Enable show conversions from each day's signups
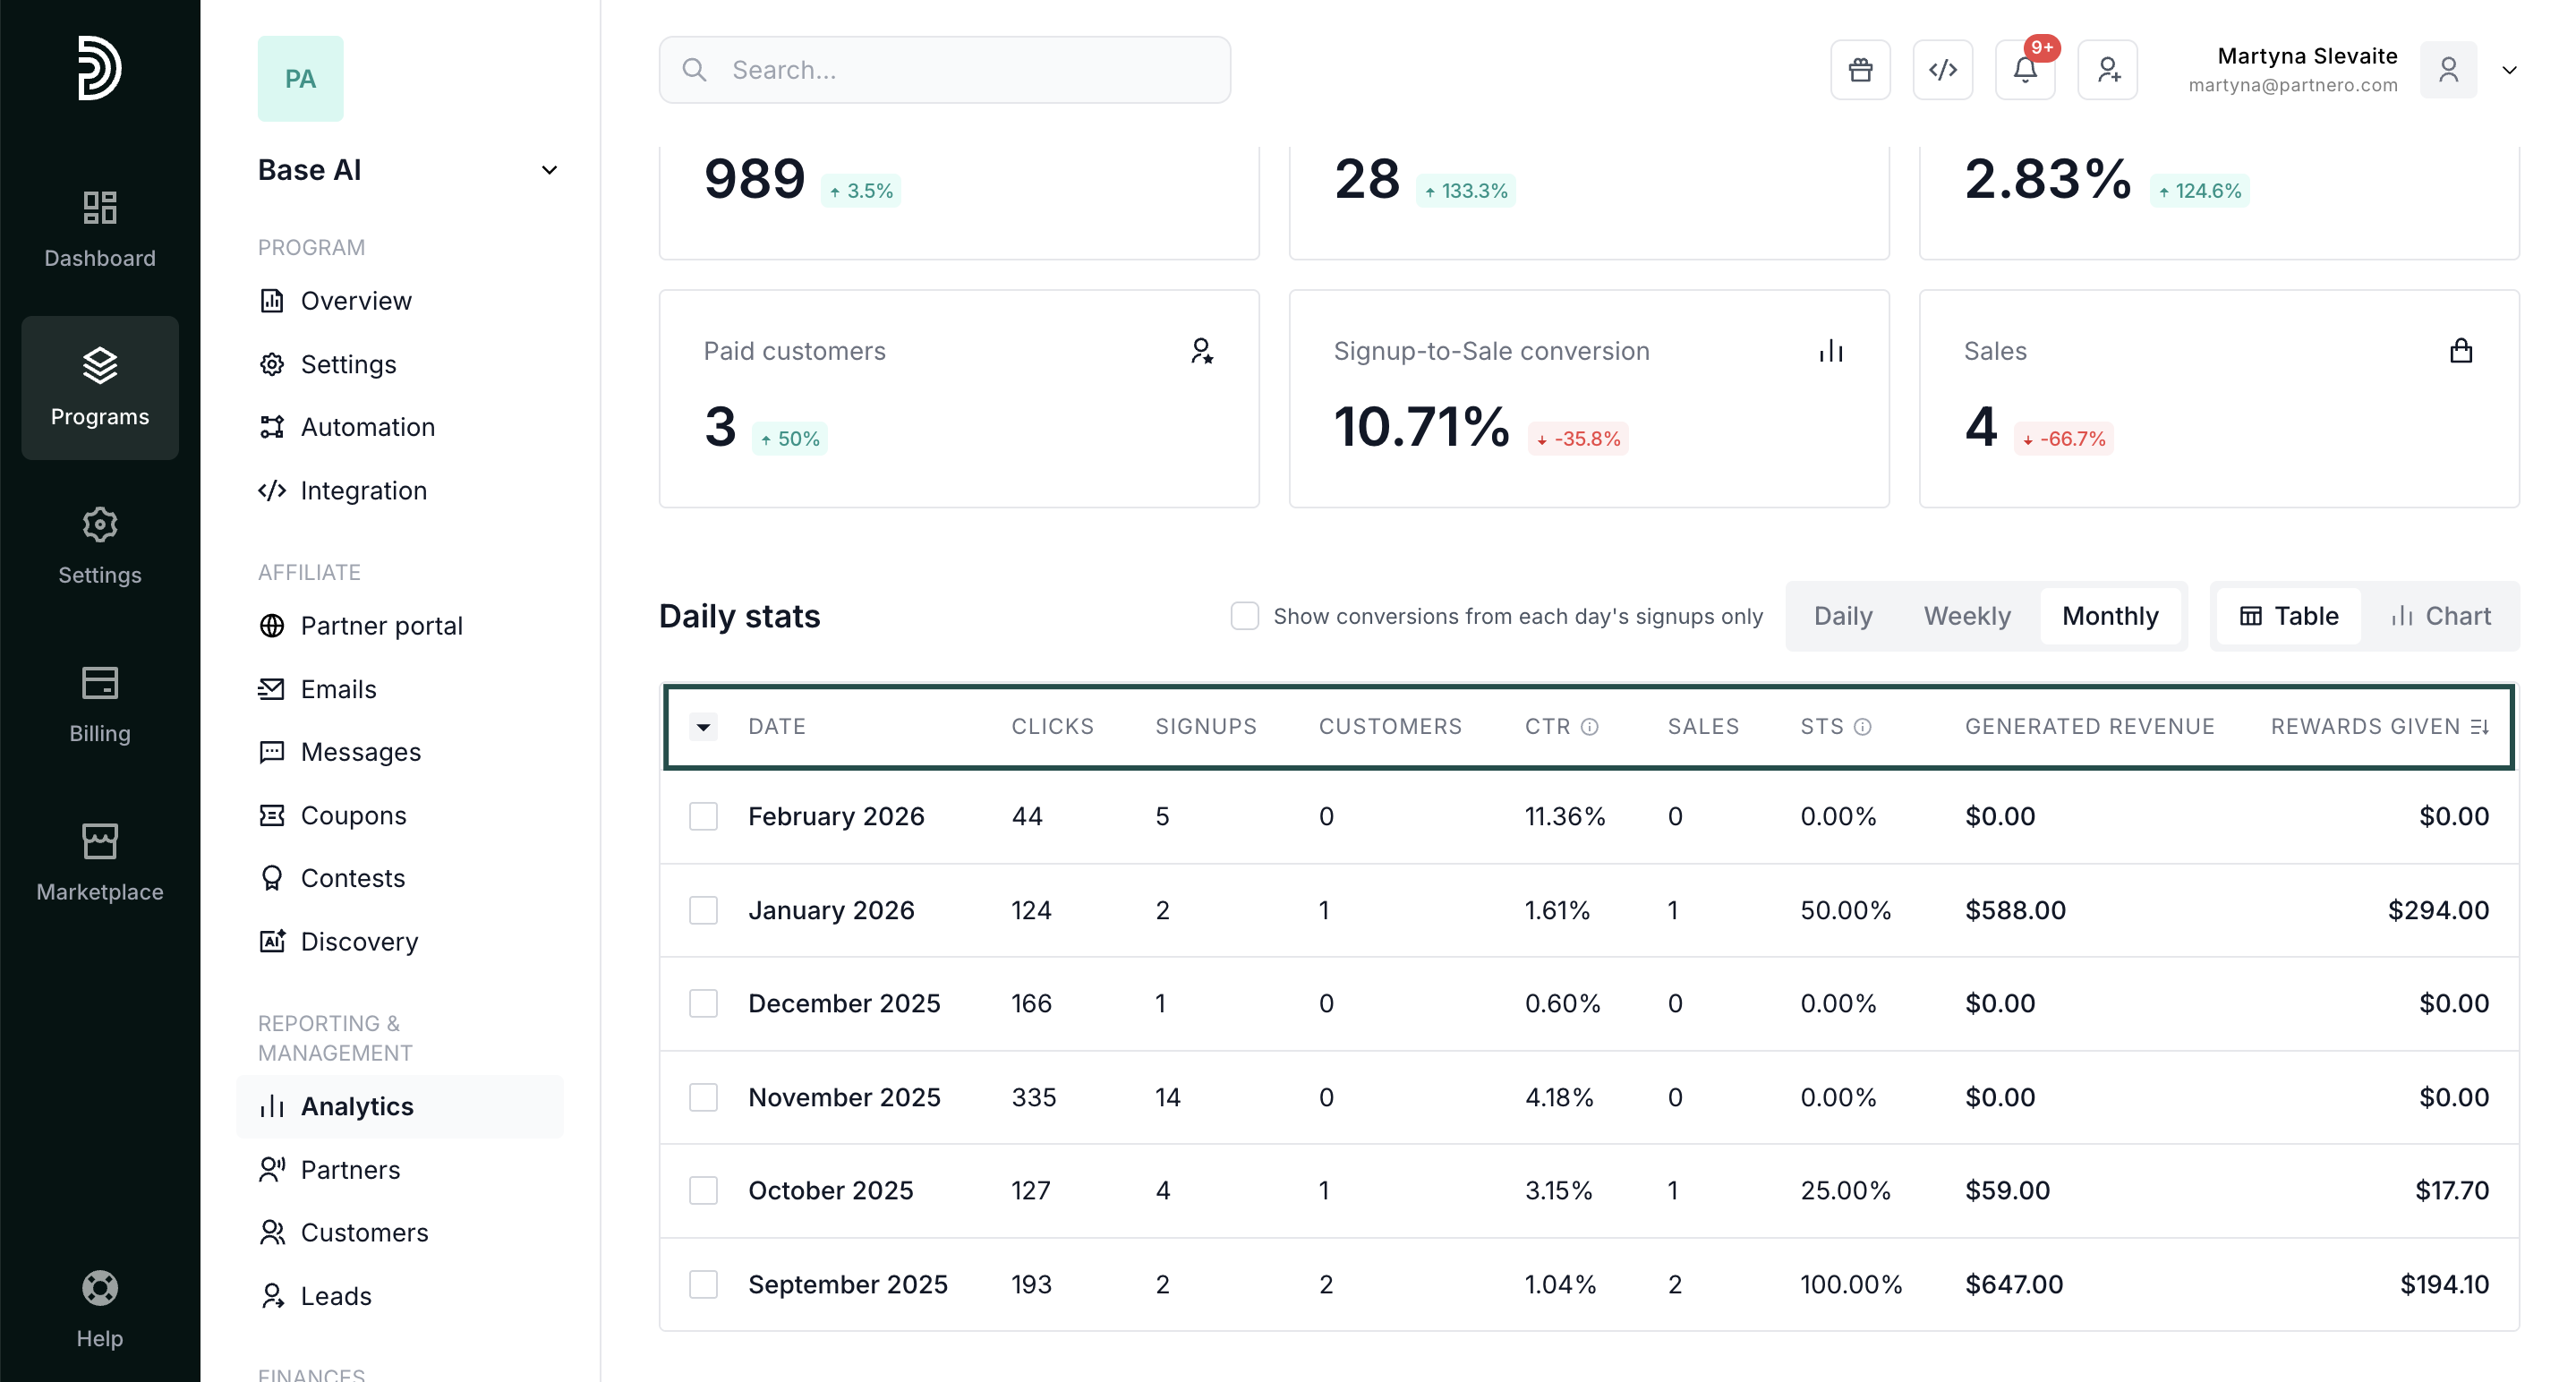This screenshot has width=2576, height=1382. 1244,616
